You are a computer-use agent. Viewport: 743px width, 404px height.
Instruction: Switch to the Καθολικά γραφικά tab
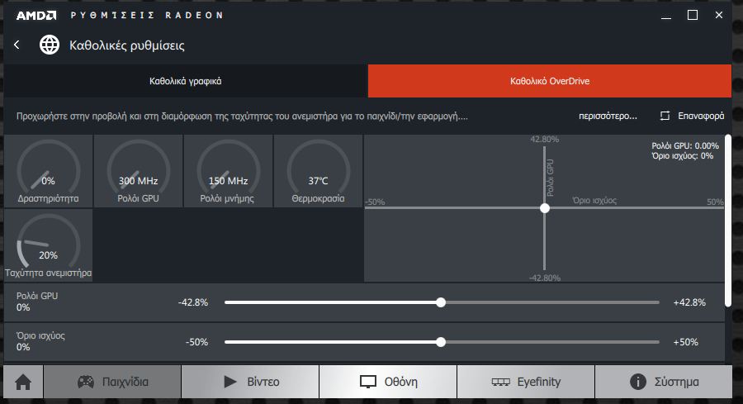click(186, 81)
